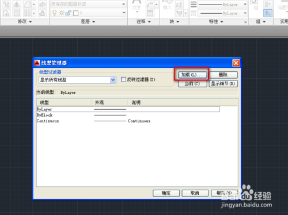The image size is (288, 215).
Task: Check the 反转过滤器(I) checkbox
Action: (123, 79)
